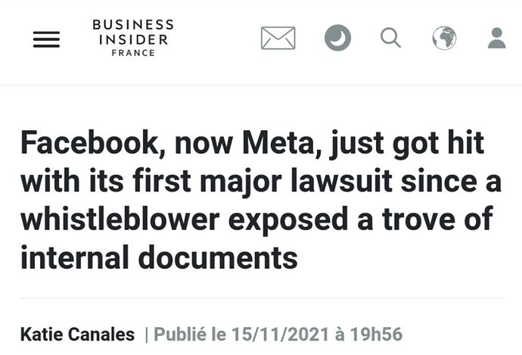Open author Katie Canales's page
The height and width of the screenshot is (355, 522).
[77, 334]
